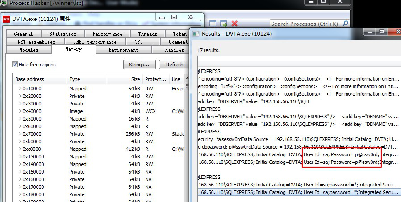The height and width of the screenshot is (202, 401).
Task: Expand the 0x30000 memory region
Action: pos(20,104)
